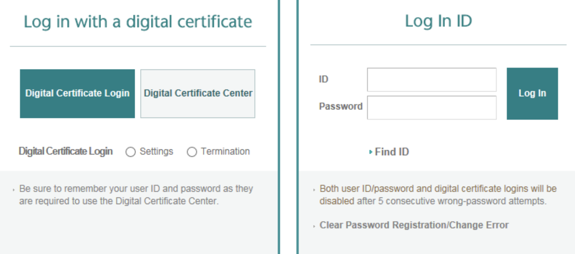
Task: Click the Settings option label text
Action: click(156, 151)
